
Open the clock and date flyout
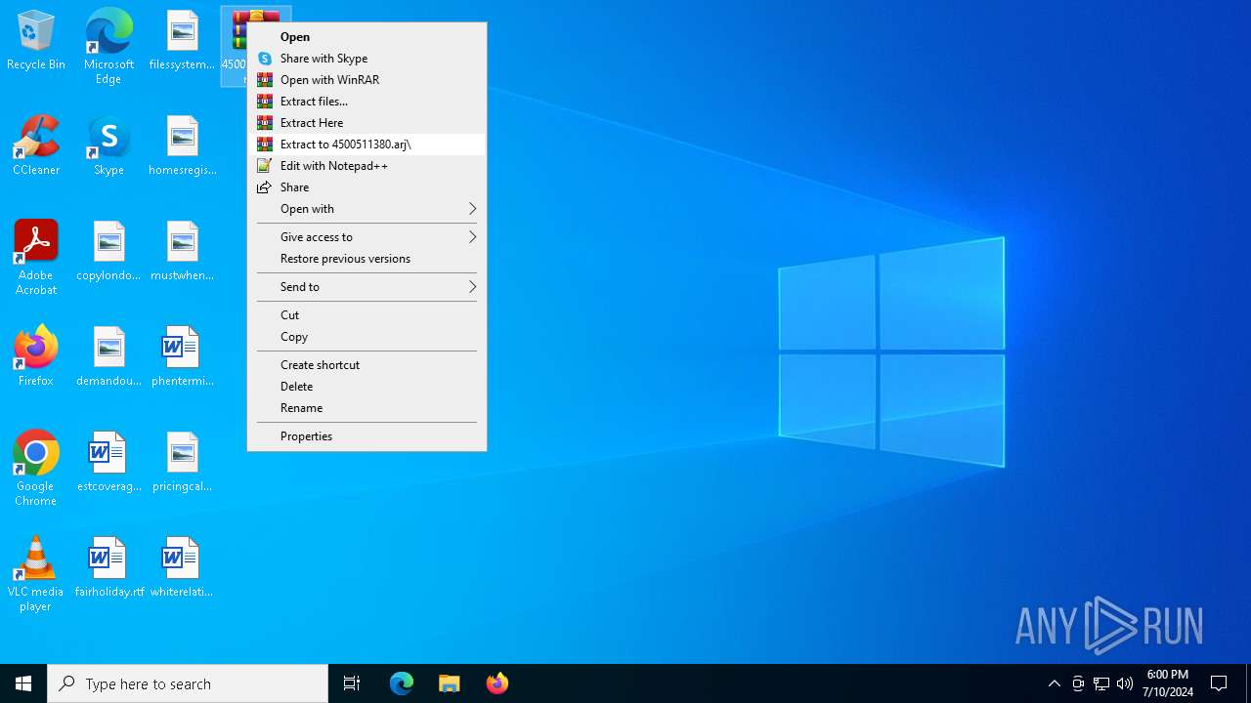coord(1168,683)
